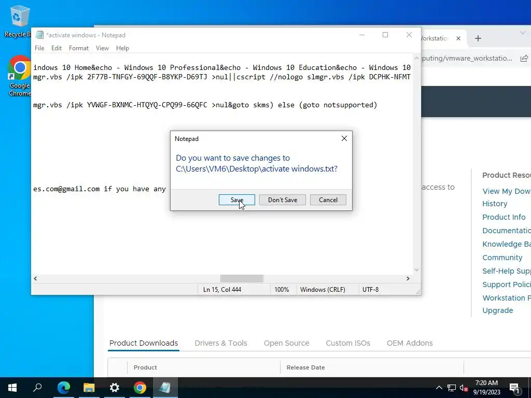
Task: Open the Community link
Action: (x=502, y=258)
